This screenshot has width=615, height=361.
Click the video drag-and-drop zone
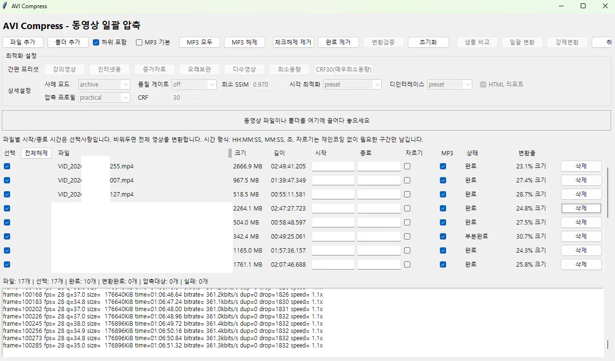click(307, 120)
